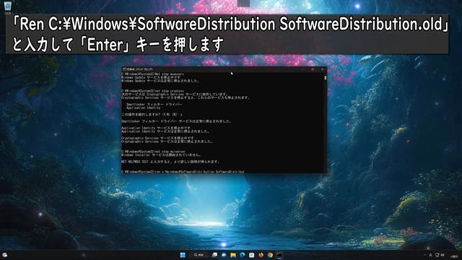The width and height of the screenshot is (462, 260).
Task: Open Task View from the taskbar
Action: (x=215, y=255)
